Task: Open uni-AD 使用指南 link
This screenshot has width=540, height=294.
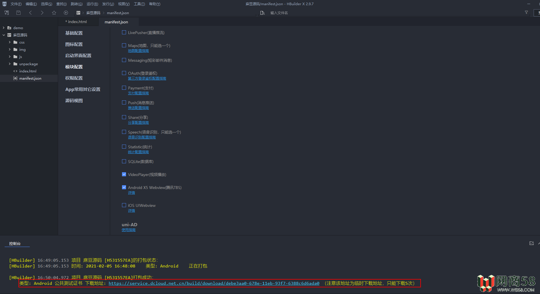Action: point(129,230)
